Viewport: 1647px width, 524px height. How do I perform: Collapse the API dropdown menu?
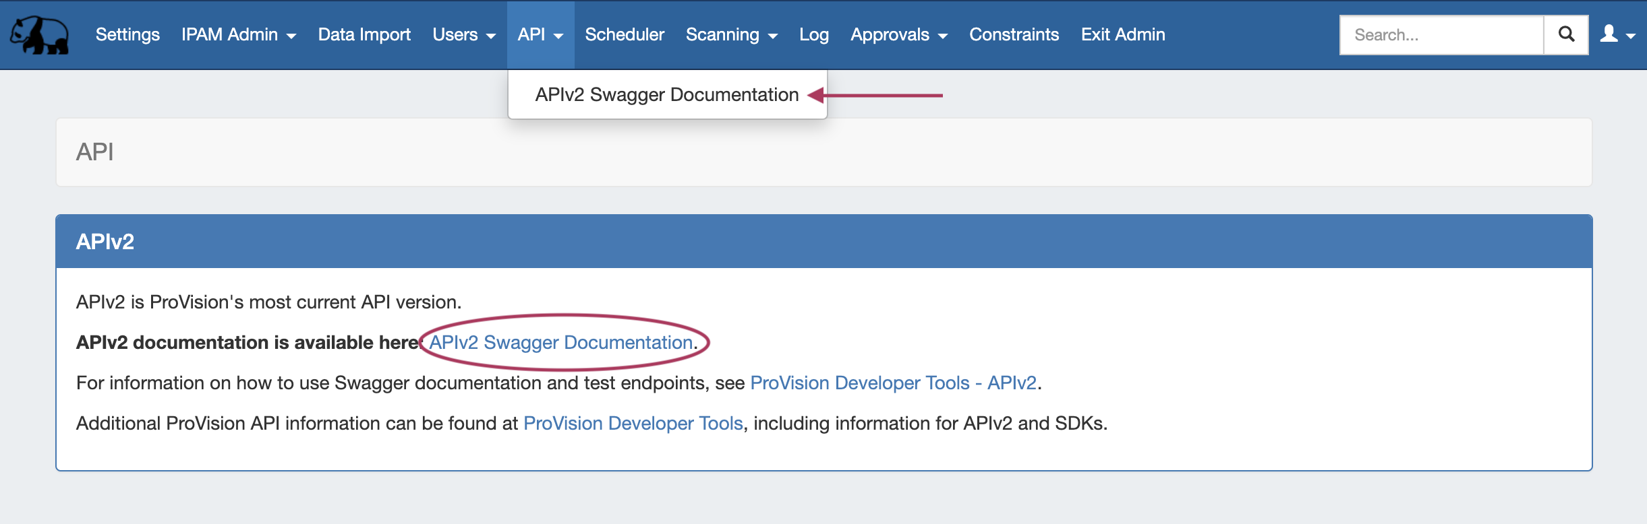540,35
